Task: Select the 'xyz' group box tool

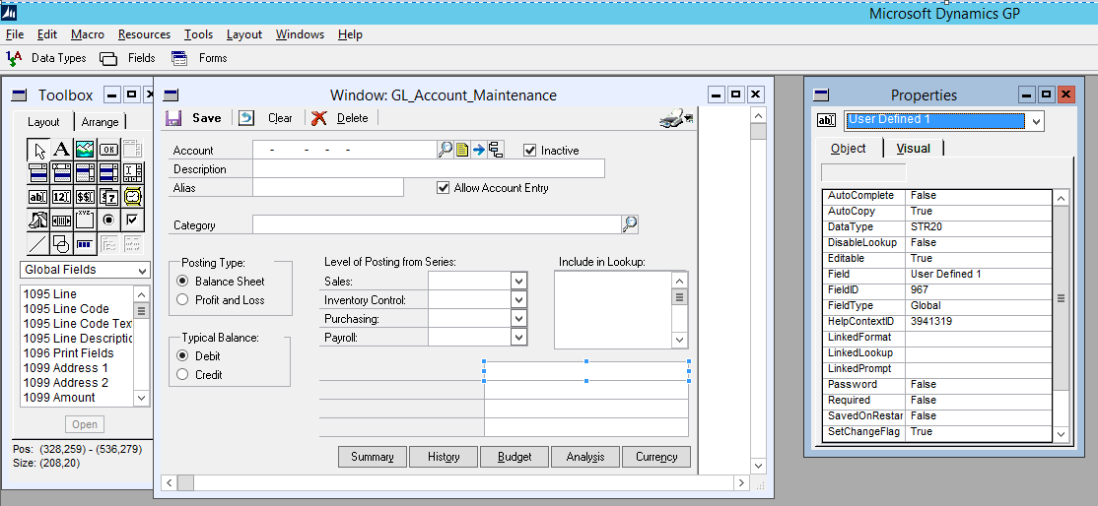Action: (85, 221)
